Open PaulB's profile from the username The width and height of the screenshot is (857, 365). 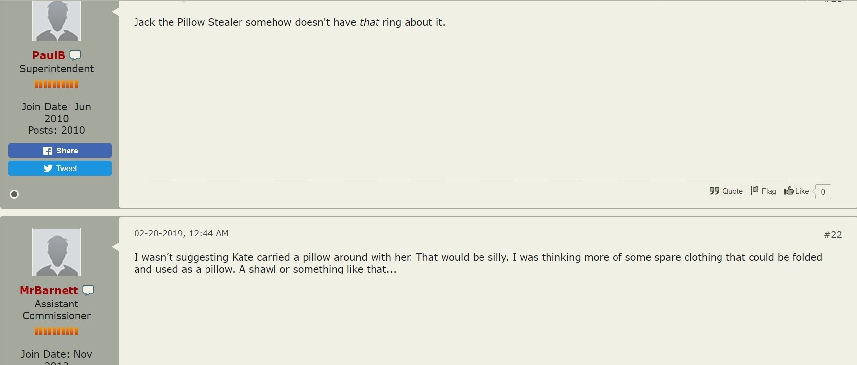click(48, 55)
